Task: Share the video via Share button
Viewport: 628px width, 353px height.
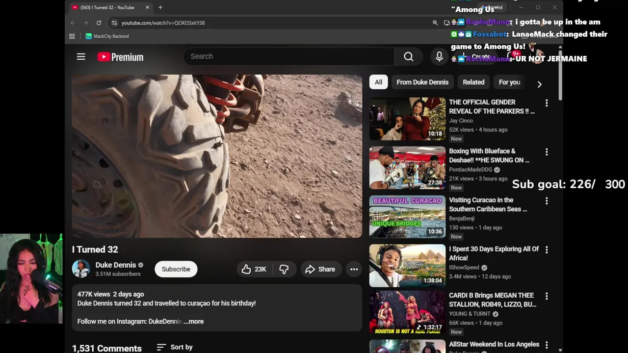Action: [320, 269]
